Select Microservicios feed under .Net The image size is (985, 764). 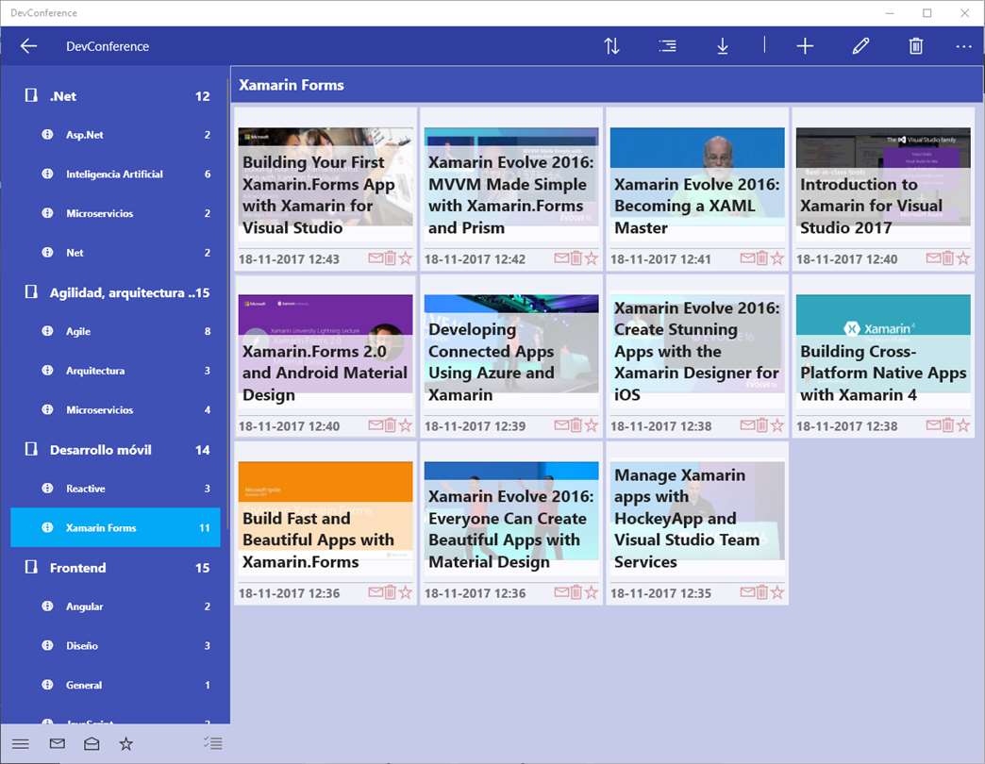(x=116, y=213)
